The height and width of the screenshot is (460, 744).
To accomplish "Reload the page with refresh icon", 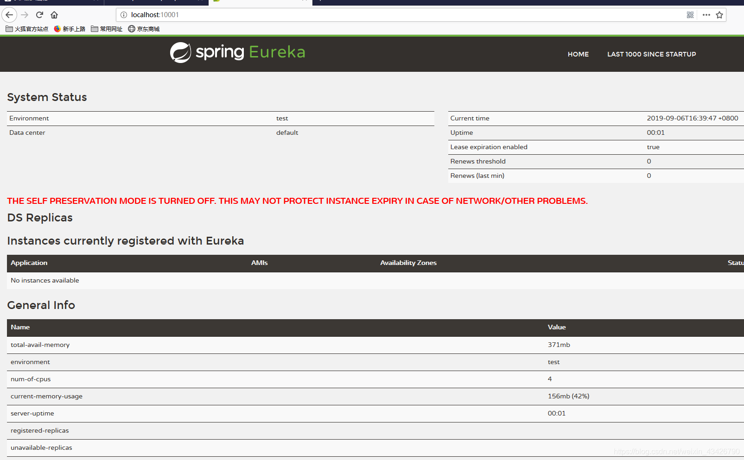I will click(39, 15).
